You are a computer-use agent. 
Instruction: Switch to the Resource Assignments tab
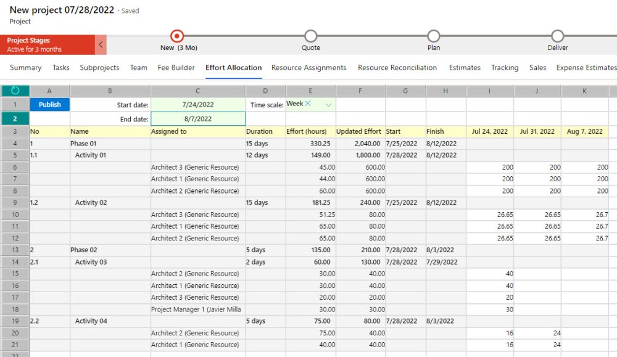tap(308, 68)
